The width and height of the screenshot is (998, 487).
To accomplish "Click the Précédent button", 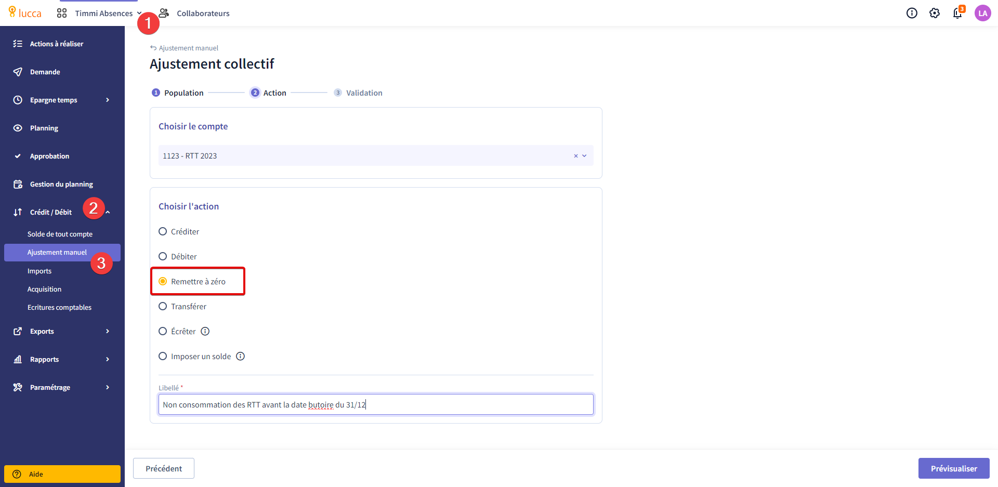I will click(x=164, y=468).
